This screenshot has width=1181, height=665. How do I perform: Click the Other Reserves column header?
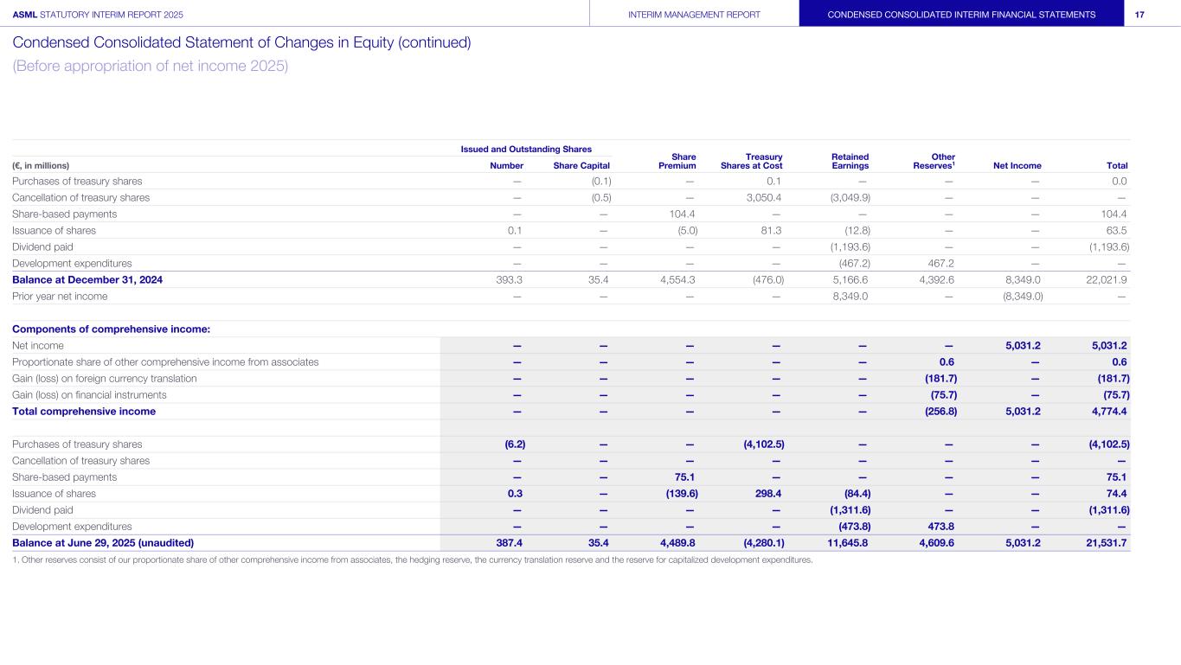pos(936,161)
